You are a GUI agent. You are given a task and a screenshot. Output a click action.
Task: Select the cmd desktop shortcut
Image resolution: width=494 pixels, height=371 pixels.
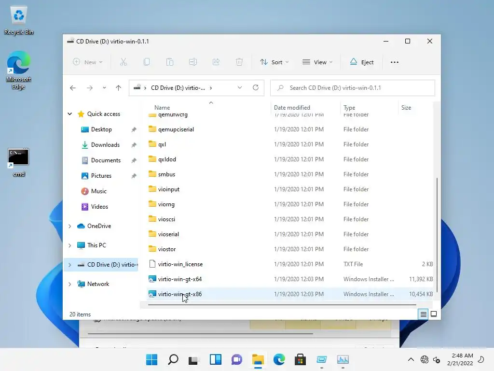19,162
